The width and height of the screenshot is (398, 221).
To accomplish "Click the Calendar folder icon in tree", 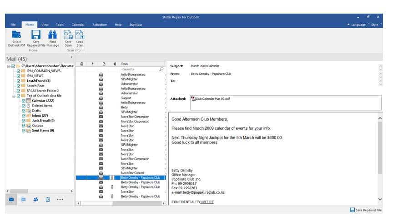I will coord(29,101).
